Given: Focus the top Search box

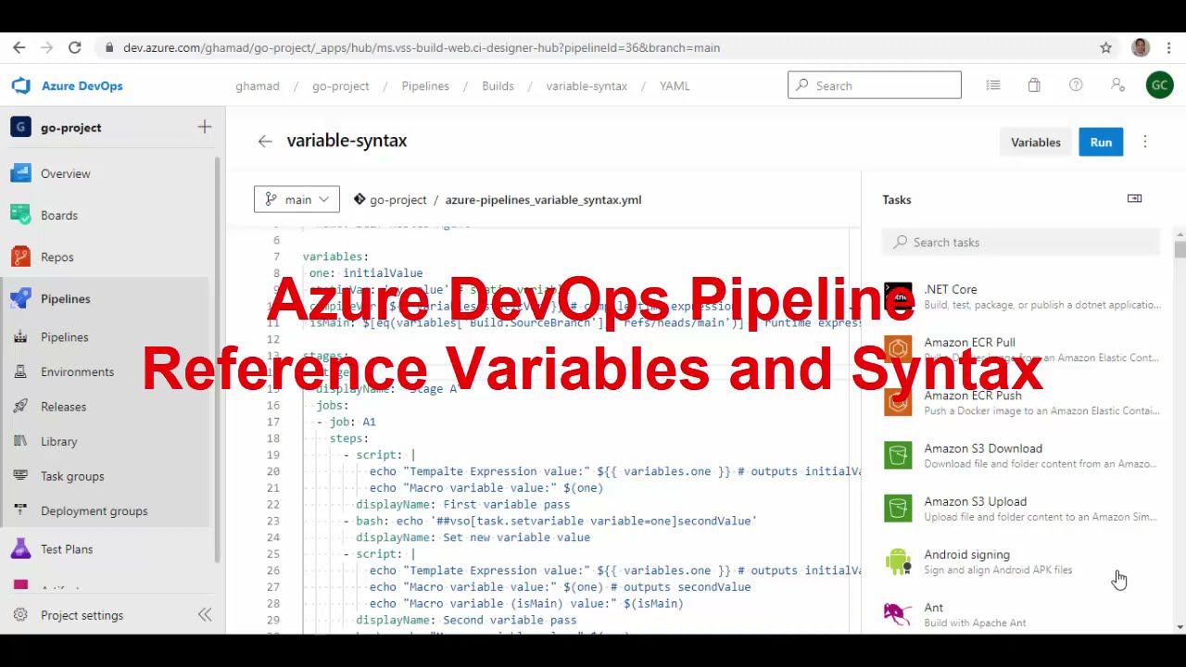Looking at the screenshot, I should click(875, 85).
